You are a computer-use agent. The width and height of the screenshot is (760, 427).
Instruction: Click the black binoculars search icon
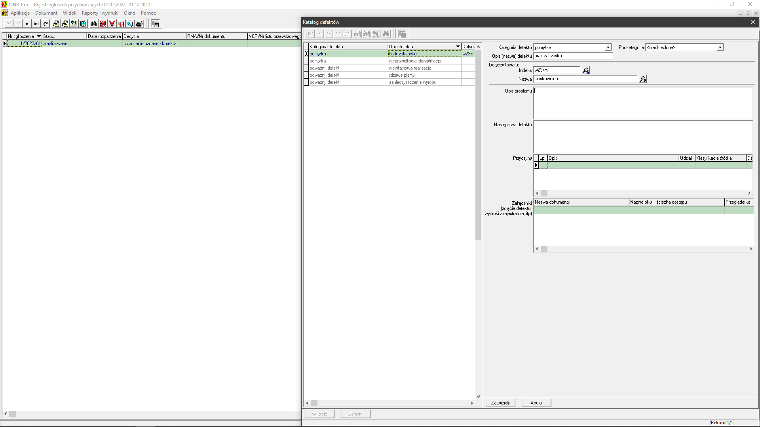point(93,24)
